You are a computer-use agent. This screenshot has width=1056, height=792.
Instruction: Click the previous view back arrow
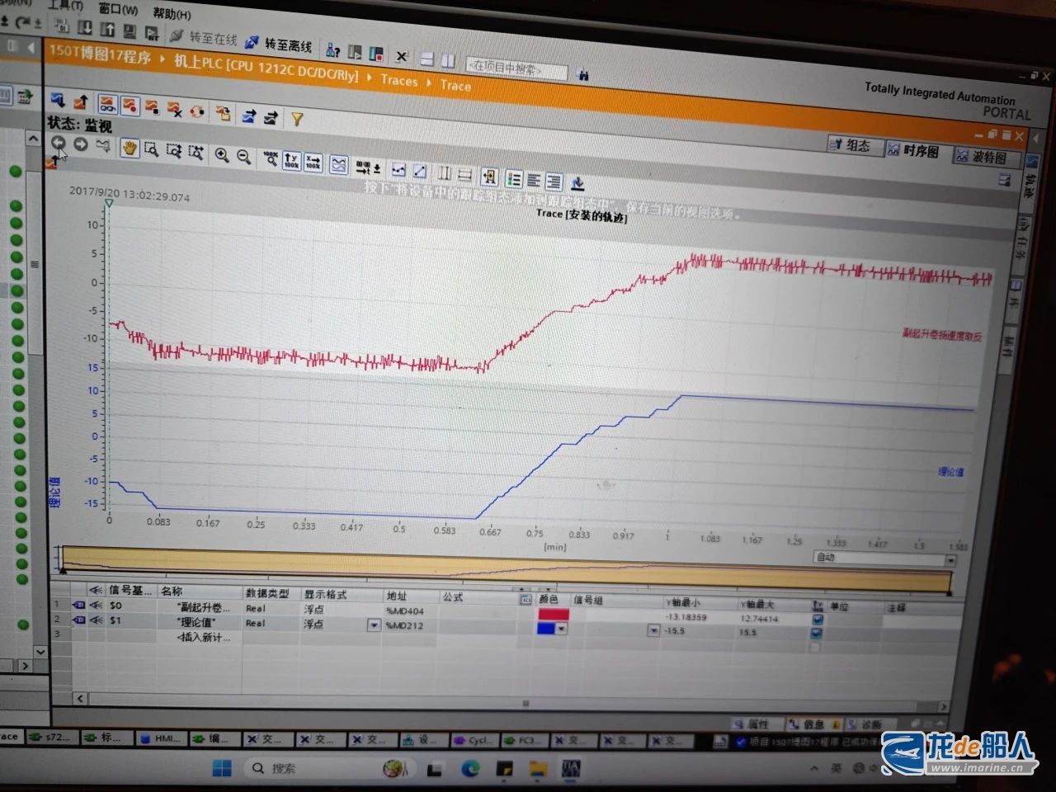point(58,143)
